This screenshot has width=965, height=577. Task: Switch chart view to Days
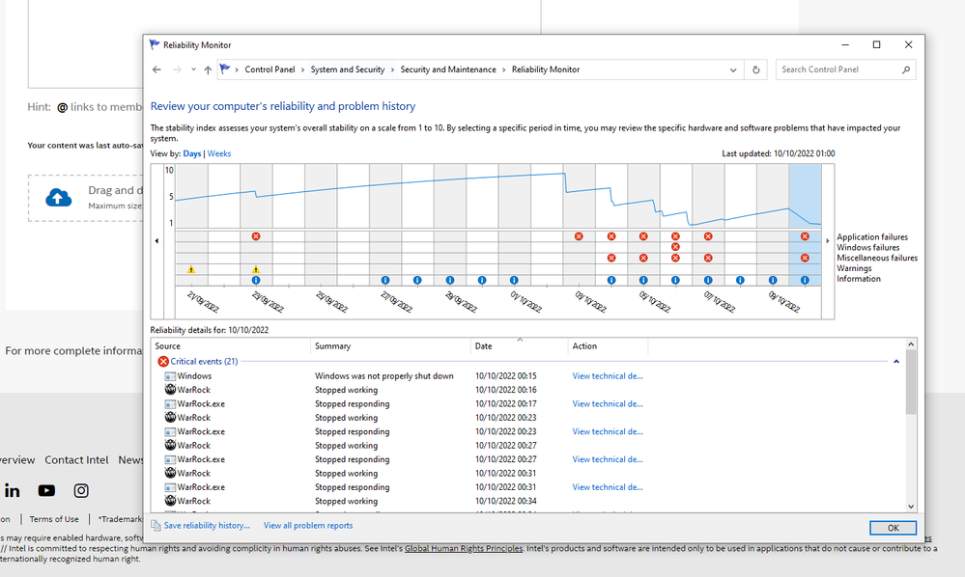(192, 153)
